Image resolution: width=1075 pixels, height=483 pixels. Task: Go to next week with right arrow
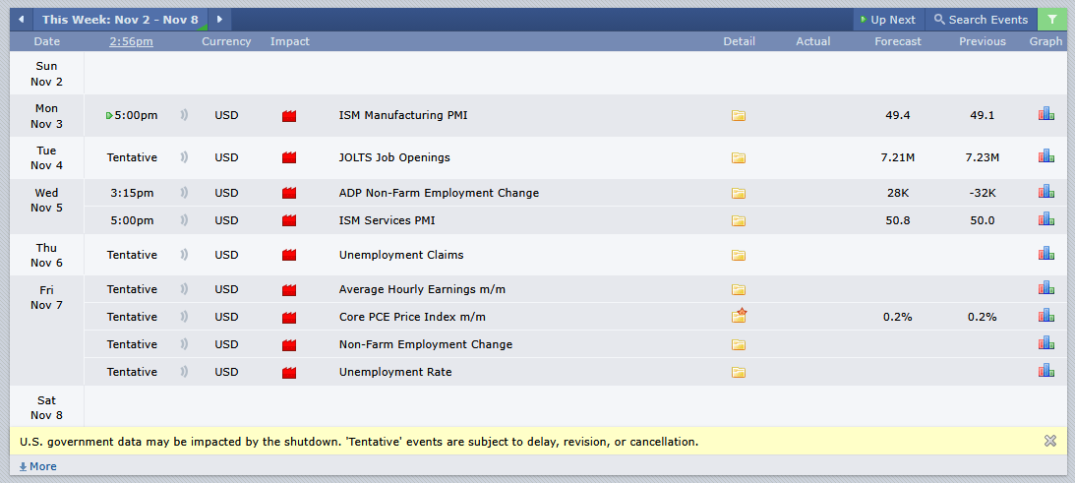coord(219,20)
